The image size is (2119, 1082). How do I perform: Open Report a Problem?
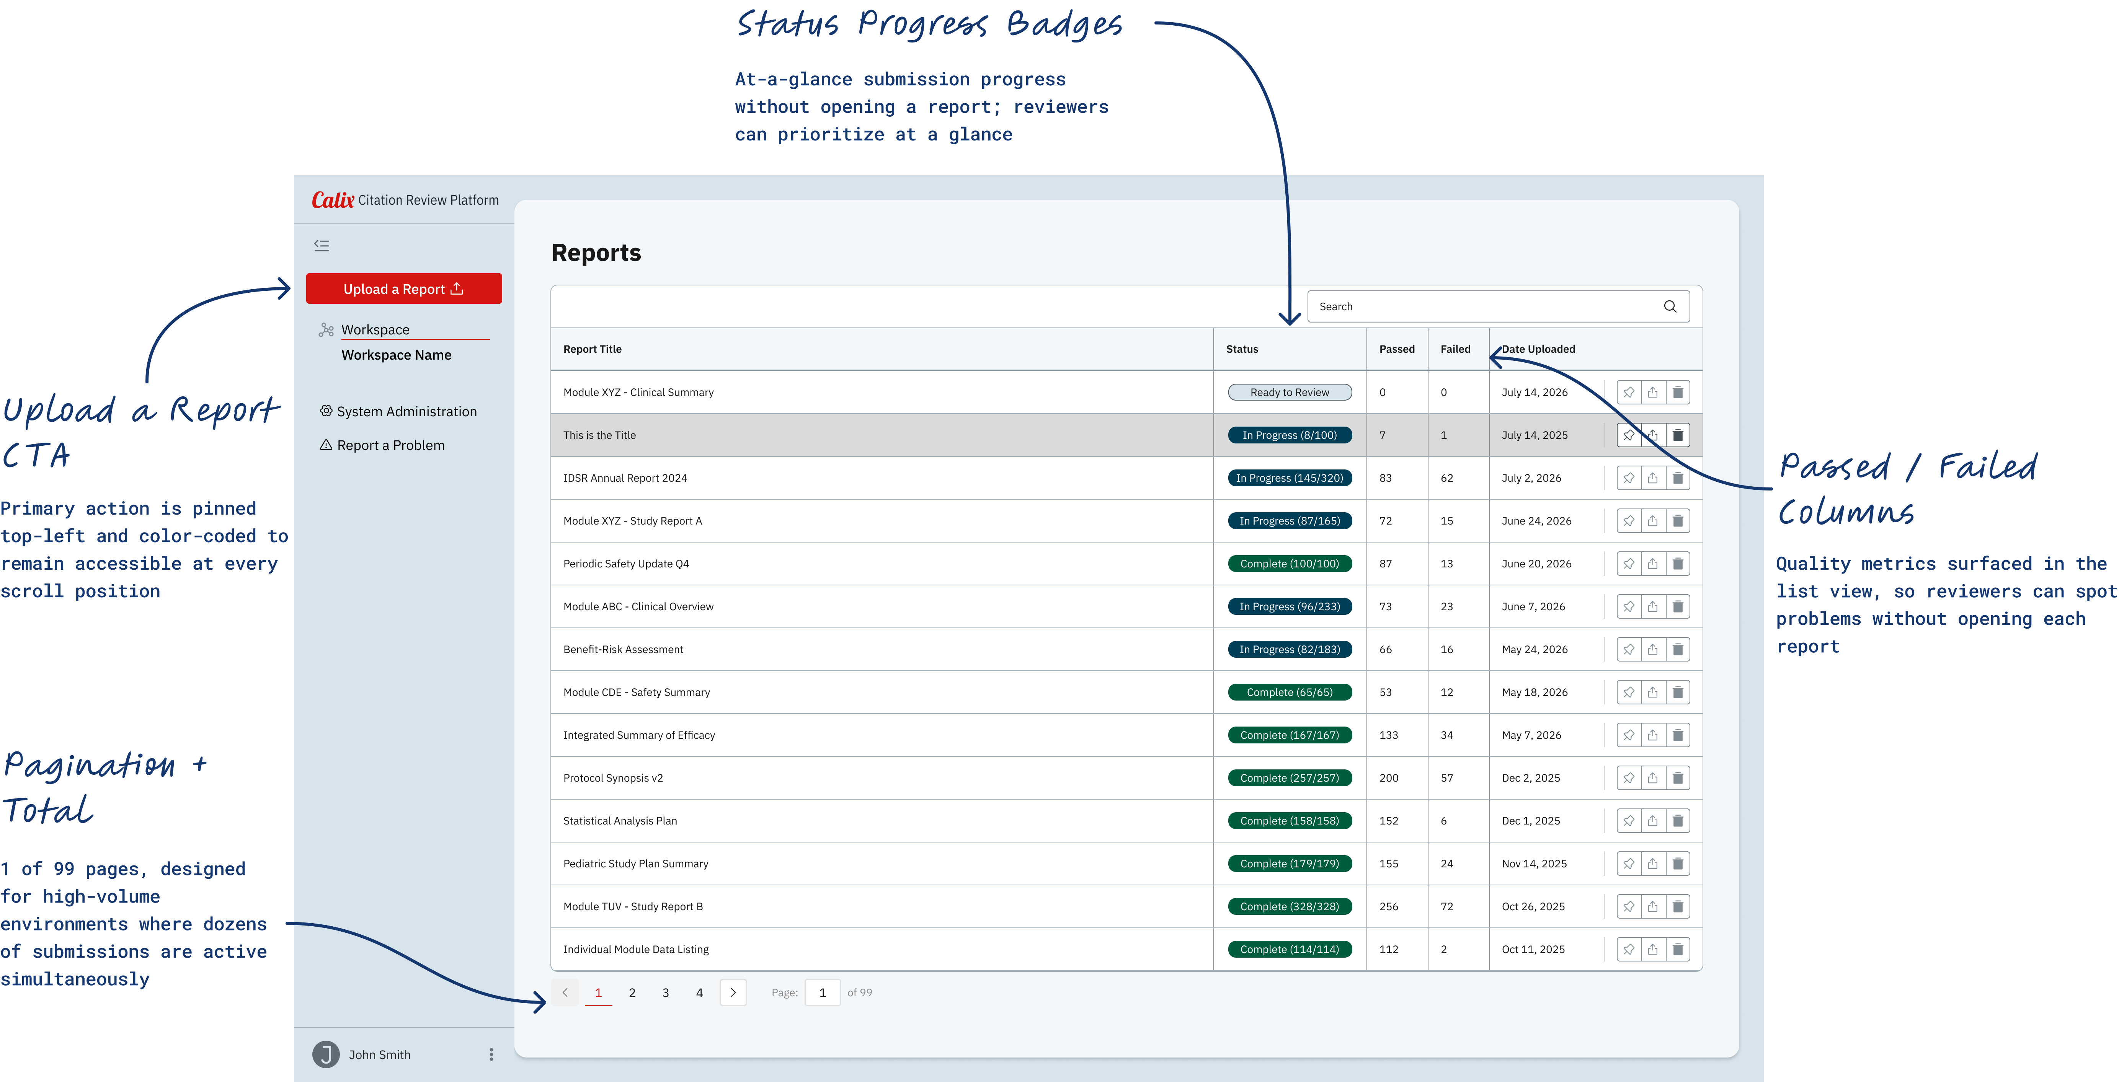tap(382, 445)
